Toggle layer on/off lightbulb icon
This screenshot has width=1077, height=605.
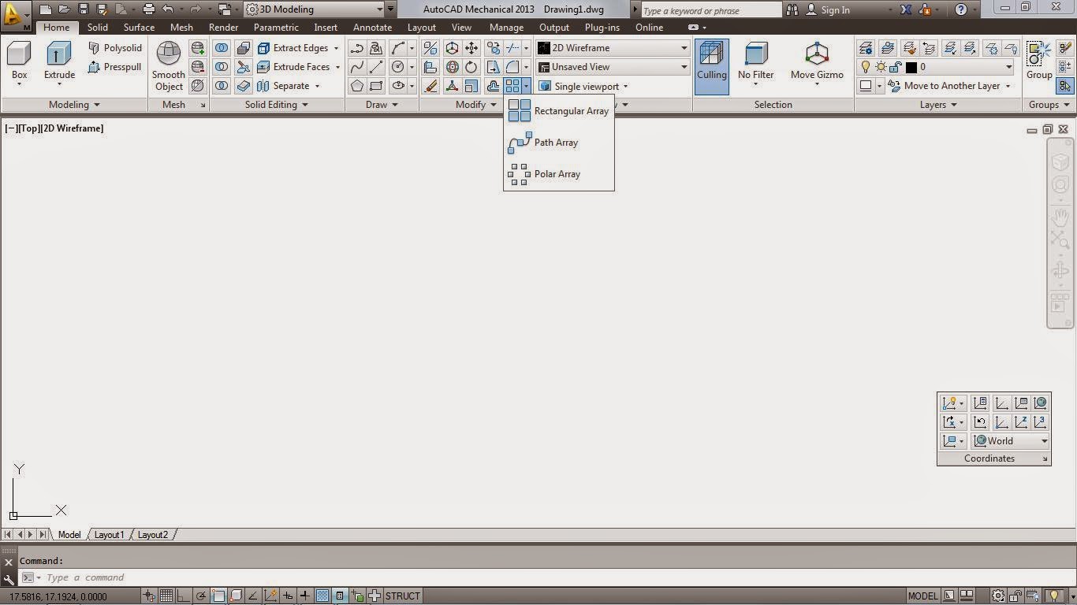tap(866, 67)
